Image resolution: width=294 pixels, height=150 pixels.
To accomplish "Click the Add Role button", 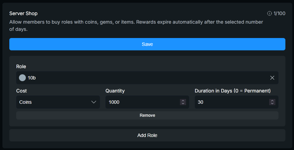I will click(x=147, y=135).
